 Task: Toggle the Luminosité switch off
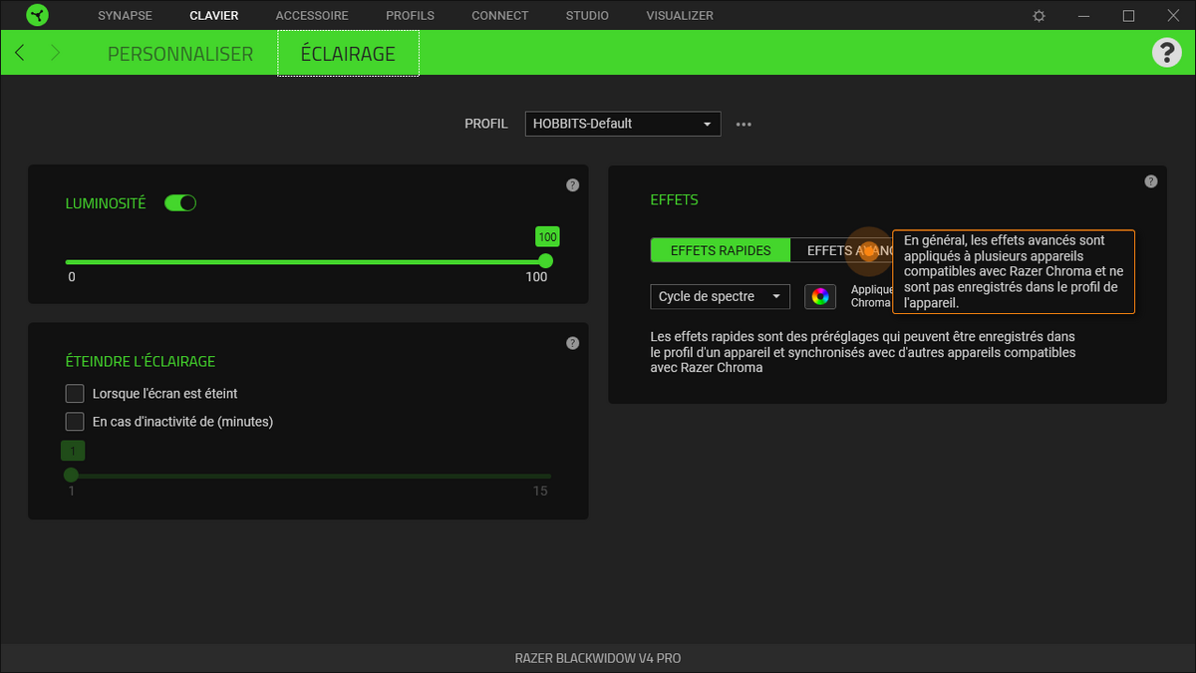(180, 203)
